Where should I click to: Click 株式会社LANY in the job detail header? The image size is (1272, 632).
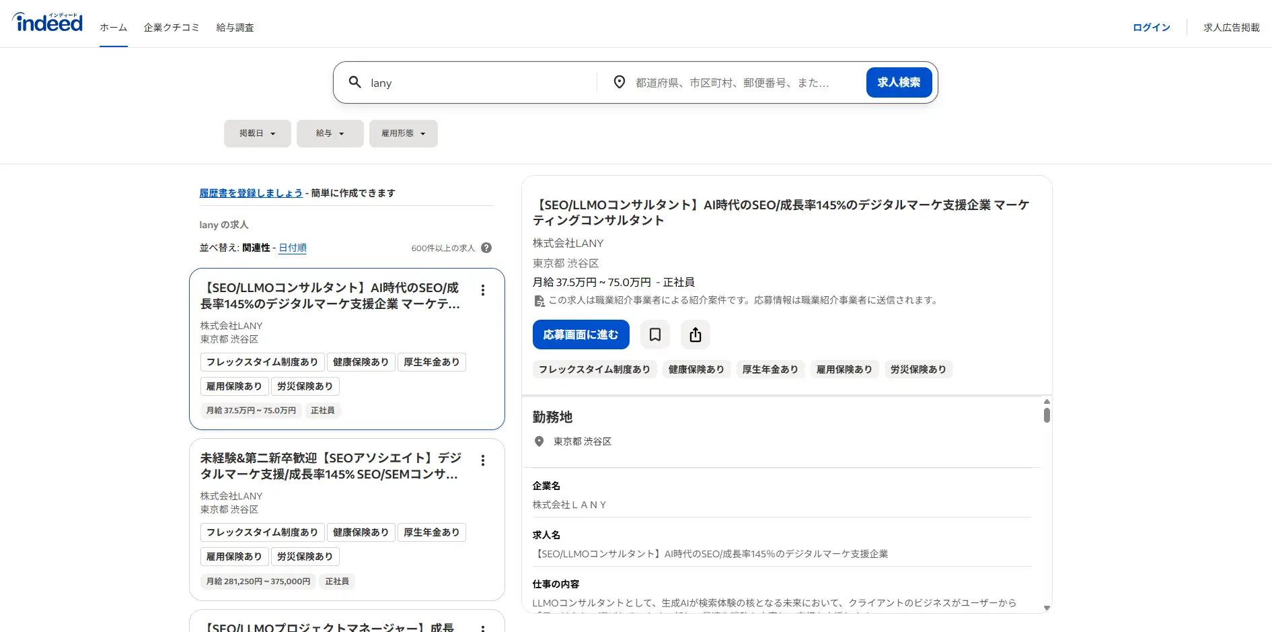(568, 243)
